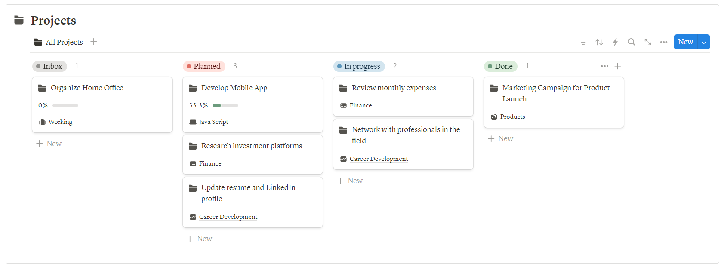Click the In progress status tag
This screenshot has height=267, width=724.
[359, 66]
